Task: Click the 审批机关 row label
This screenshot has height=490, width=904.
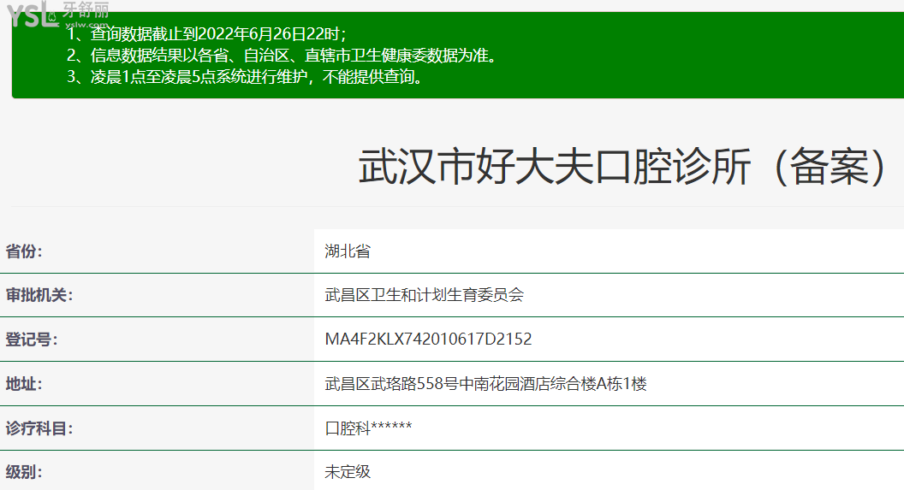Action: pyautogui.click(x=39, y=295)
